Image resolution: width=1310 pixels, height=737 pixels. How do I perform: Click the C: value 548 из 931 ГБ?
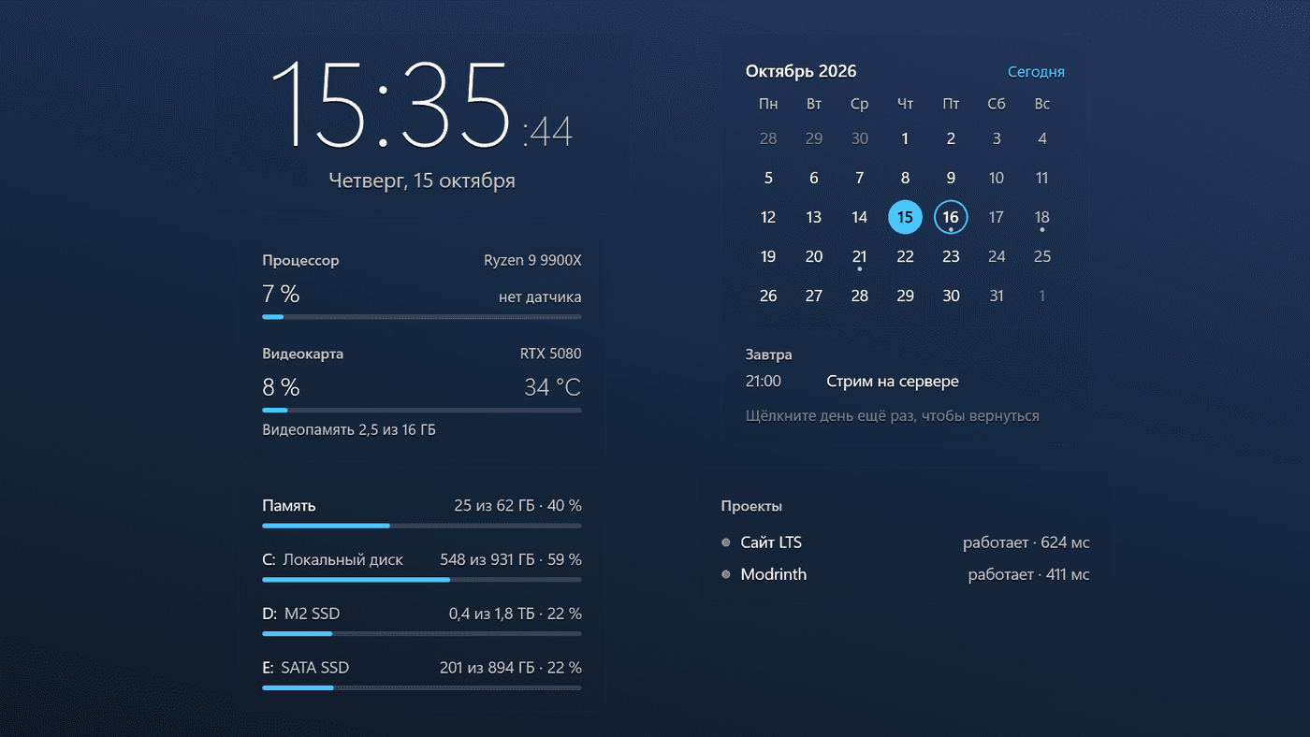488,560
